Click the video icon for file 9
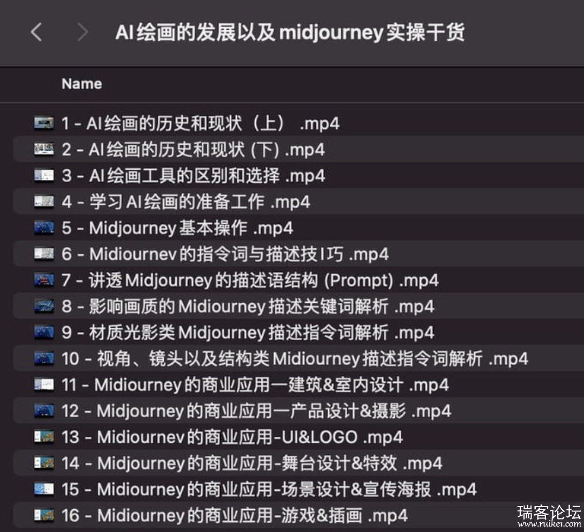584x532 pixels. (44, 332)
